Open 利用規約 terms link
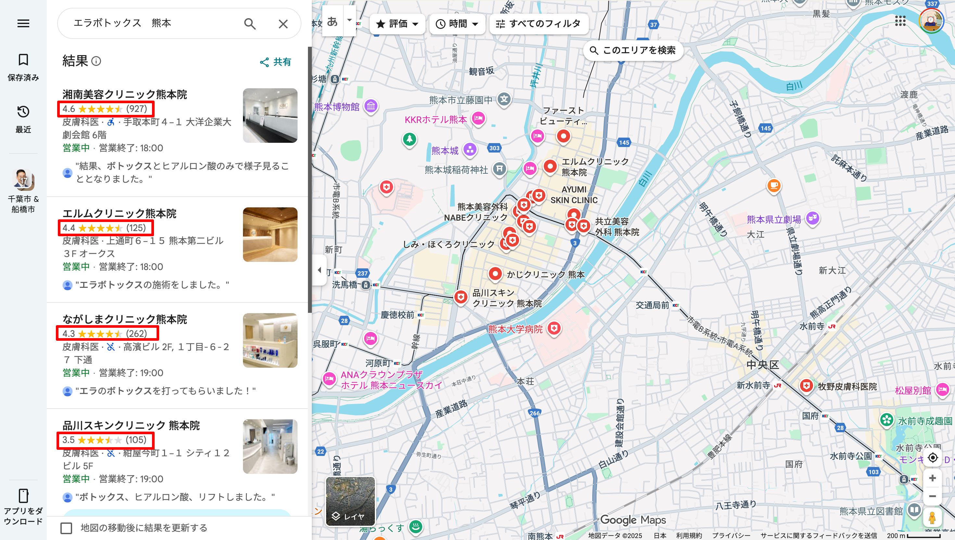 689,535
